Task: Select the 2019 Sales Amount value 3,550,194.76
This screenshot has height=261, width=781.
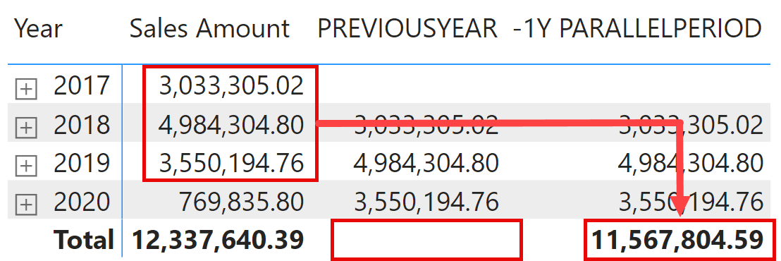Action: 231,163
